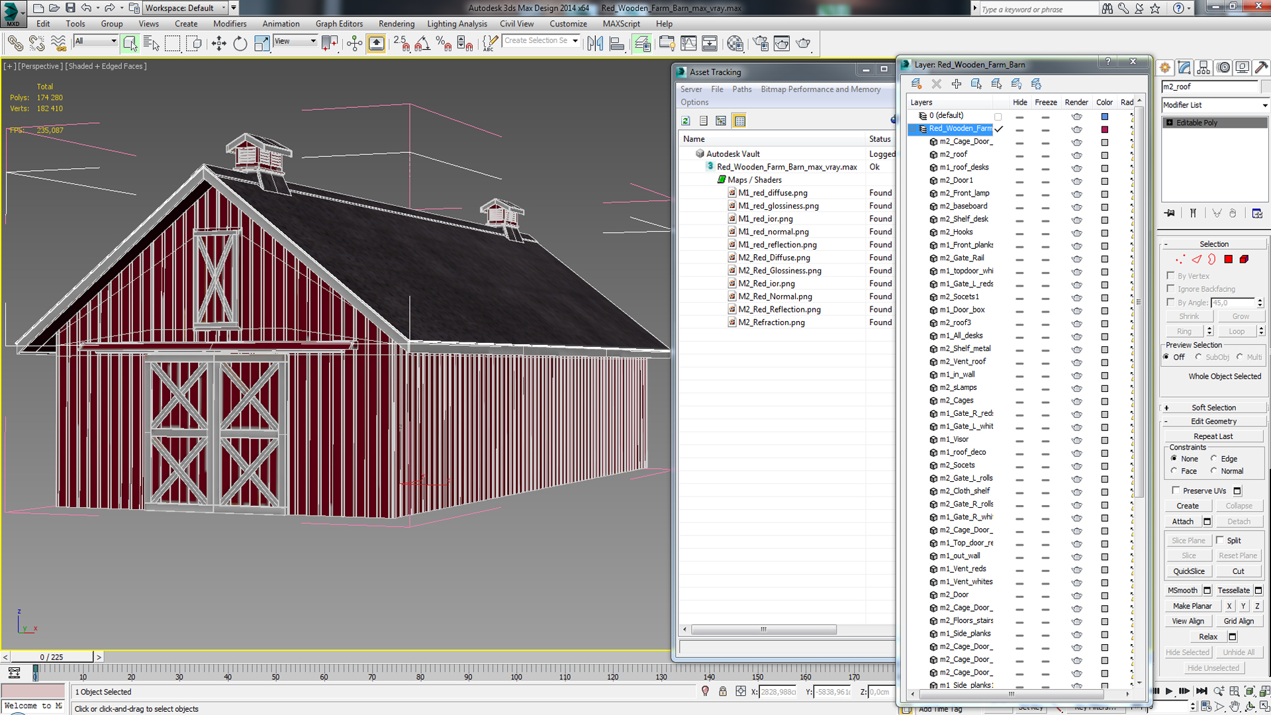Enable the By Vertex checkbox
This screenshot has height=715, width=1271.
(x=1170, y=275)
